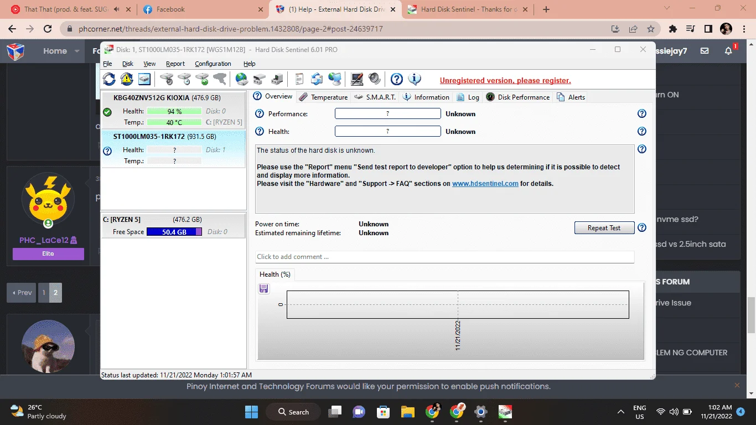756x425 pixels.
Task: Open the forum inbox envelope icon
Action: [x=705, y=50]
